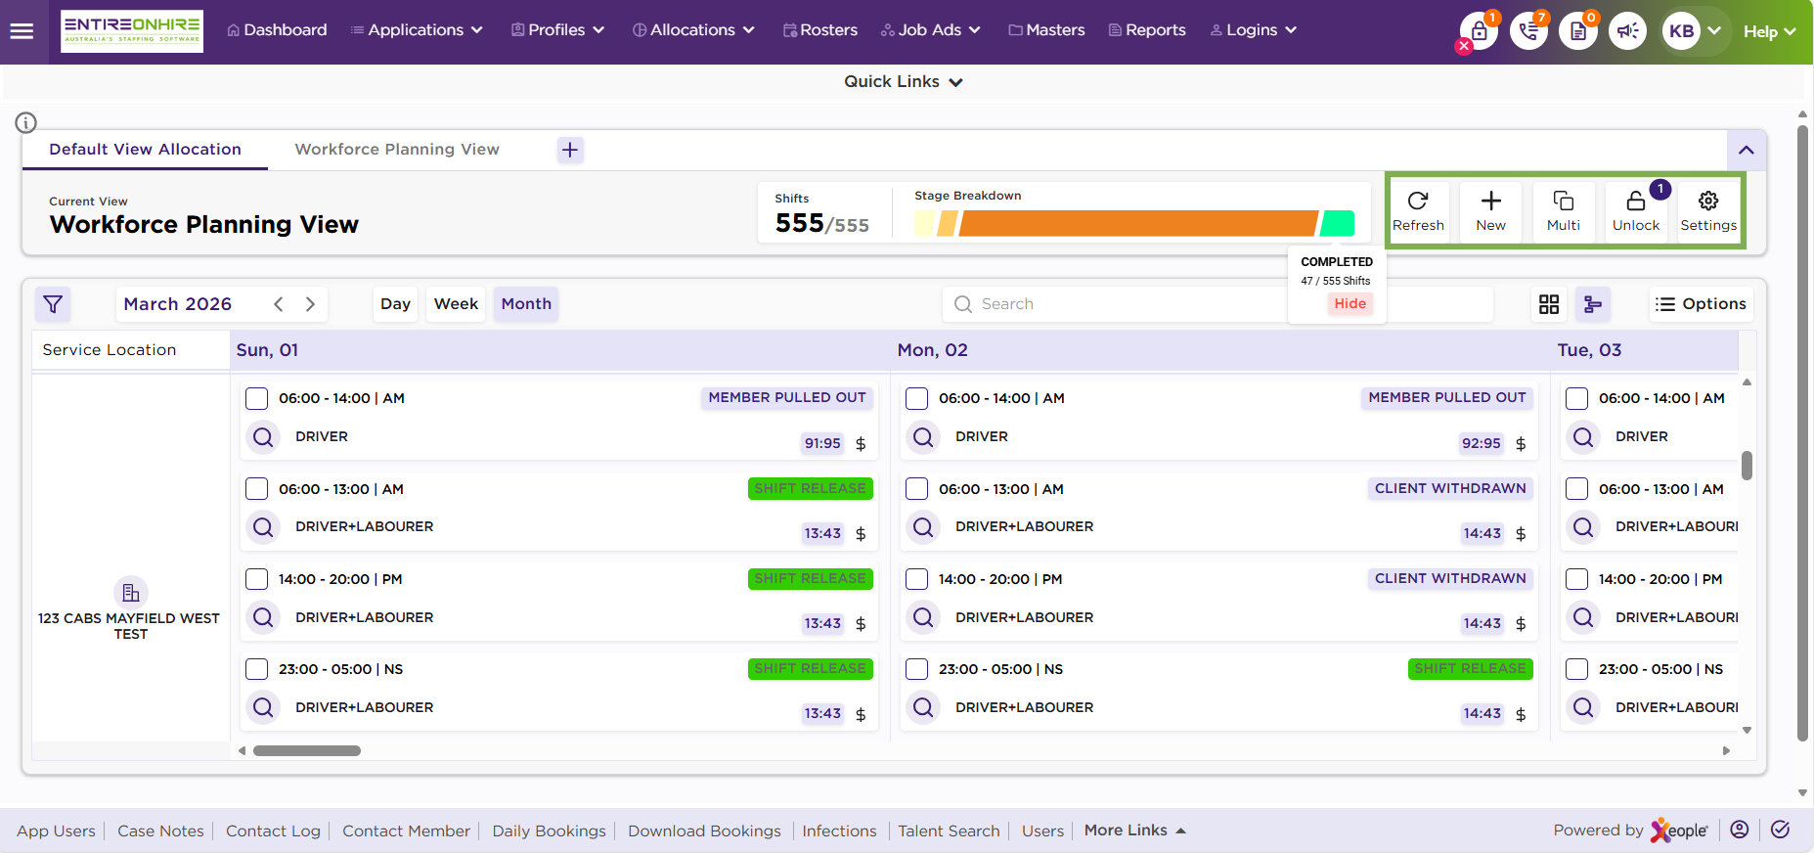
Task: Tick the Sunday 06:00 - 14:00 DRIVER checkbox
Action: pyautogui.click(x=256, y=398)
